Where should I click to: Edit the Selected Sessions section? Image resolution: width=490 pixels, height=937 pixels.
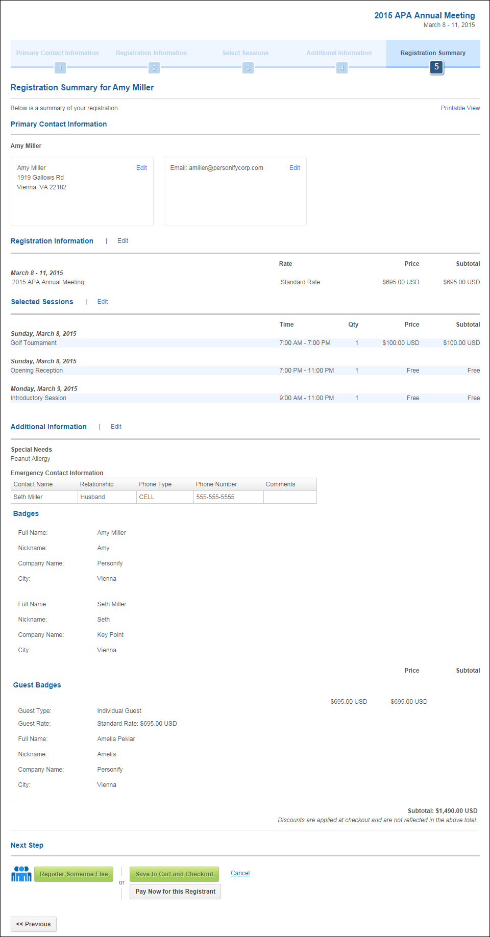coord(103,302)
